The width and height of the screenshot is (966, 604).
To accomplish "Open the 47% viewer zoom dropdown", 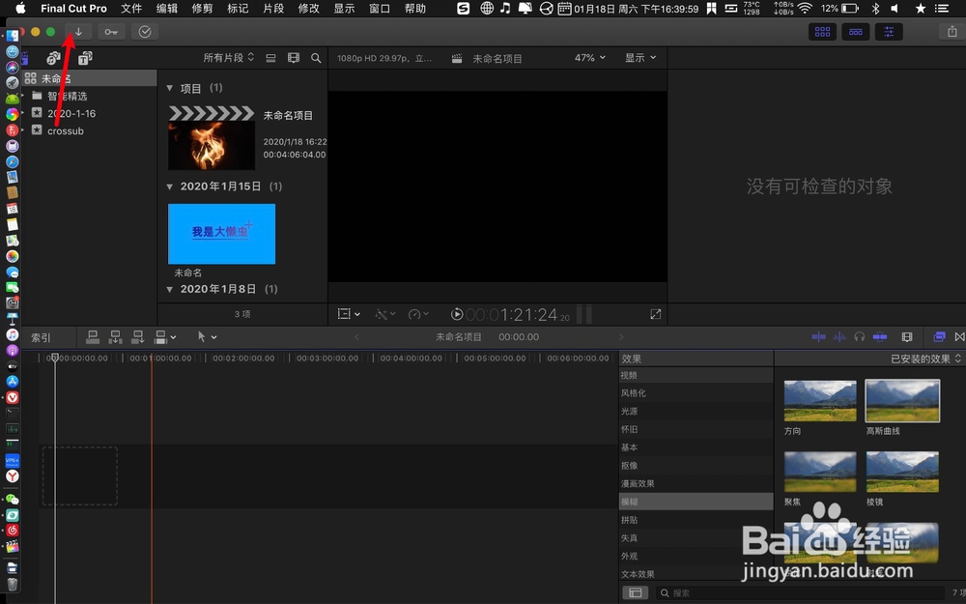I will click(587, 57).
